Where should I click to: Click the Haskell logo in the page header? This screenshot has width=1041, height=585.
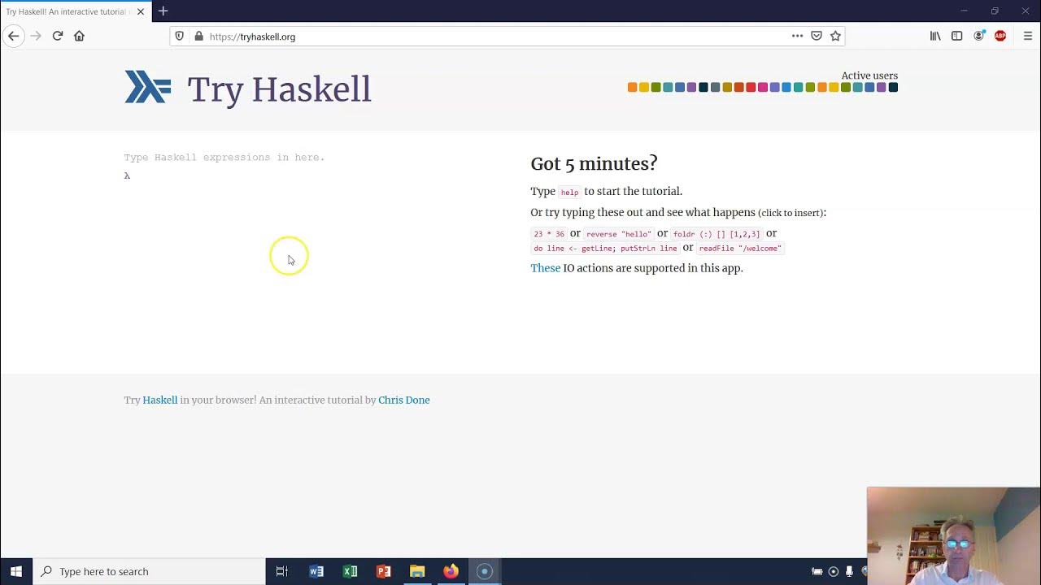pyautogui.click(x=148, y=87)
